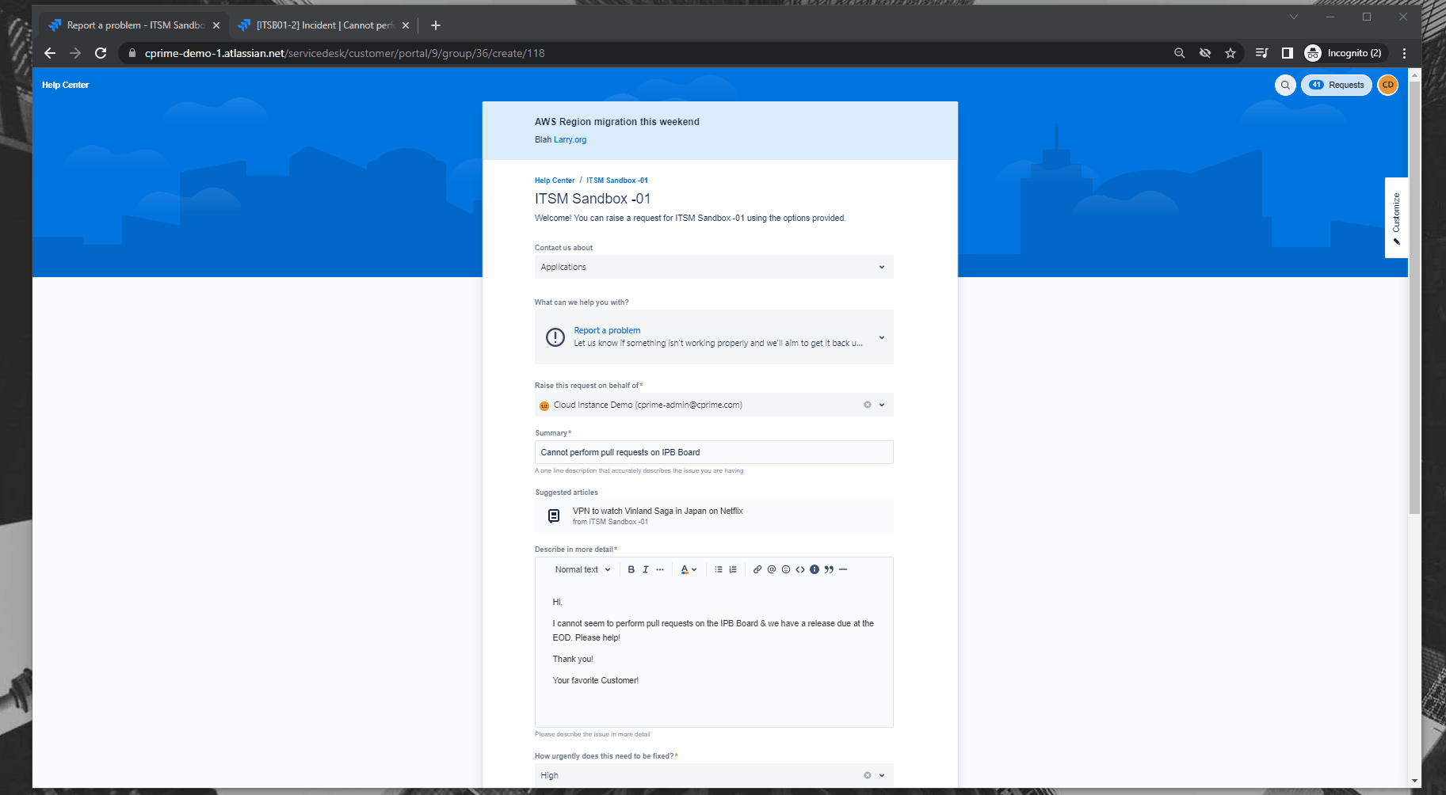This screenshot has height=795, width=1446.
Task: Click Help Center in the top header
Action: pyautogui.click(x=65, y=85)
